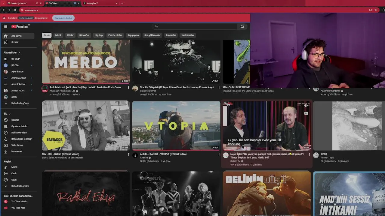Viewport: 385px width, 216px height.
Task: Play the Merdo Psychedelic Anatolian Rock thumbnail
Action: (86, 61)
